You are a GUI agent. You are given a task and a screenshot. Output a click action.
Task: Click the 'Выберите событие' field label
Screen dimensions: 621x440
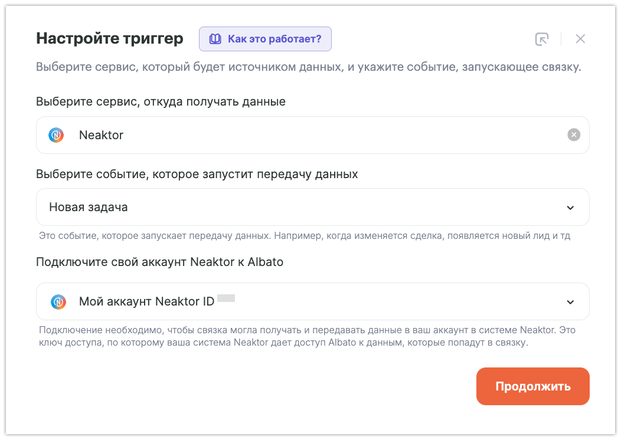click(197, 174)
